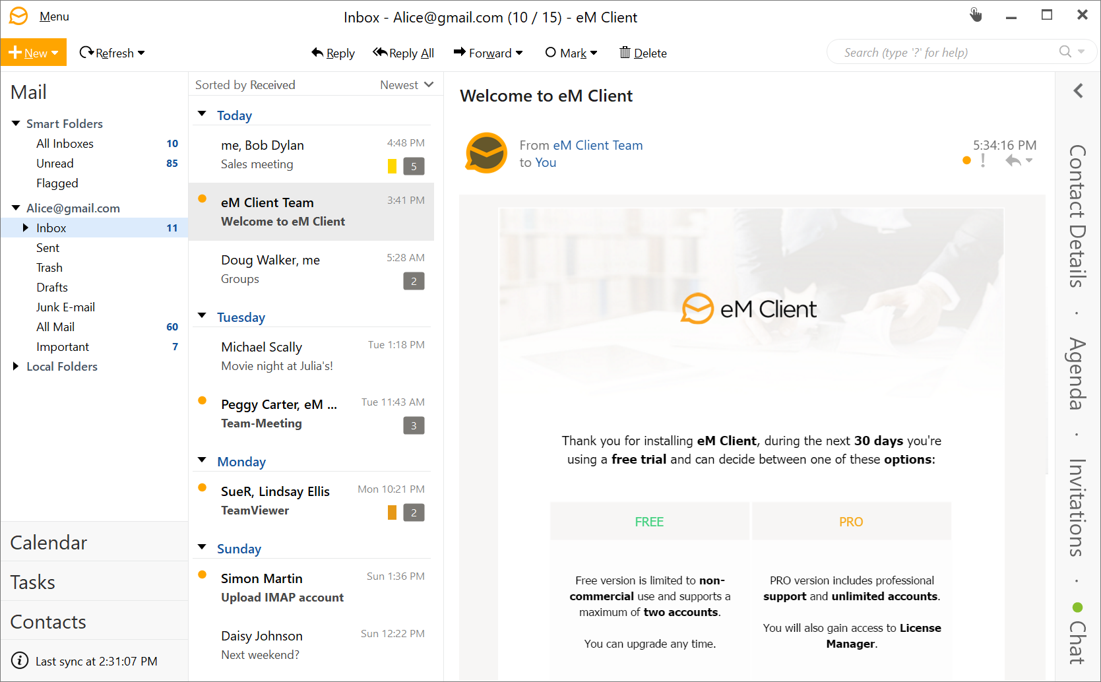Click yellow category tag on Sales meeting
The width and height of the screenshot is (1101, 682).
(392, 166)
